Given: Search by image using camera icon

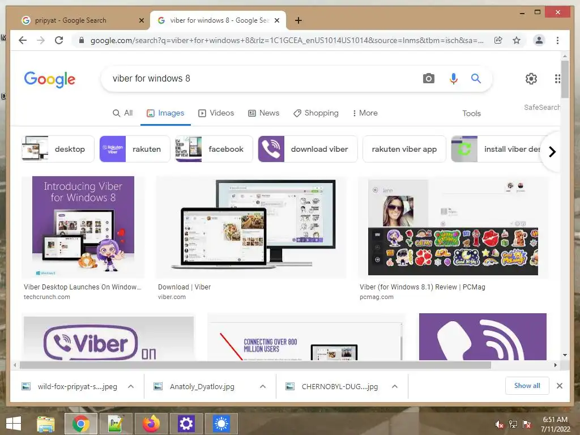Looking at the screenshot, I should tap(428, 78).
